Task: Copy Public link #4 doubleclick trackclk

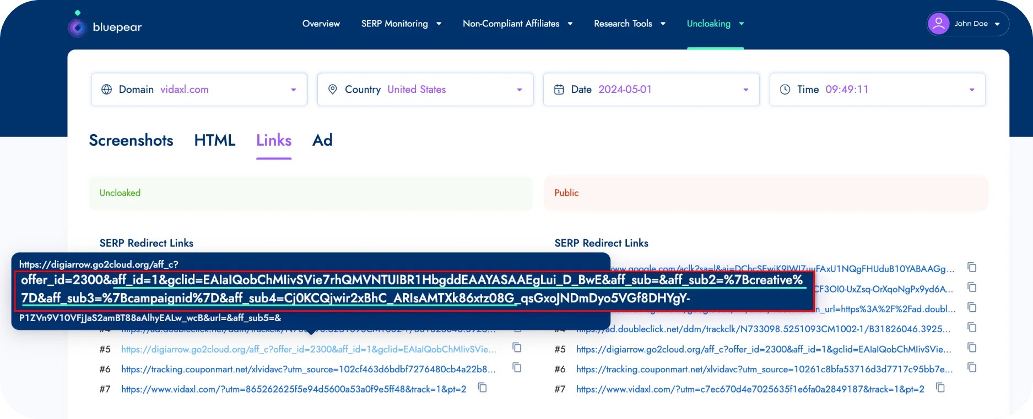Action: (x=972, y=328)
